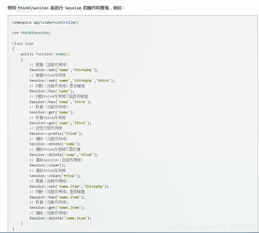Click Session::clear('think'); code line

[x=55, y=176]
